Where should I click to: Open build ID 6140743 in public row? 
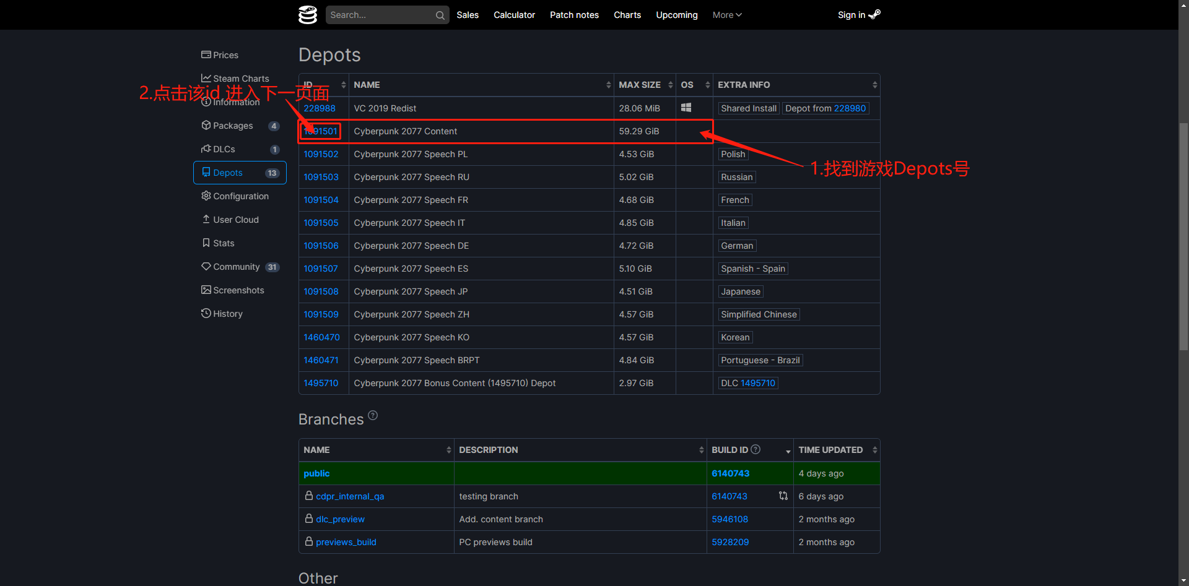click(x=730, y=473)
